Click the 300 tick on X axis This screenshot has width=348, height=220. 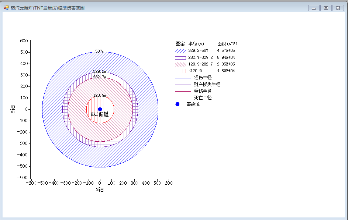pyautogui.click(x=134, y=183)
